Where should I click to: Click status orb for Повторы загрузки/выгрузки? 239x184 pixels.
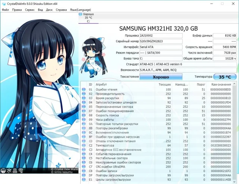point(84,175)
